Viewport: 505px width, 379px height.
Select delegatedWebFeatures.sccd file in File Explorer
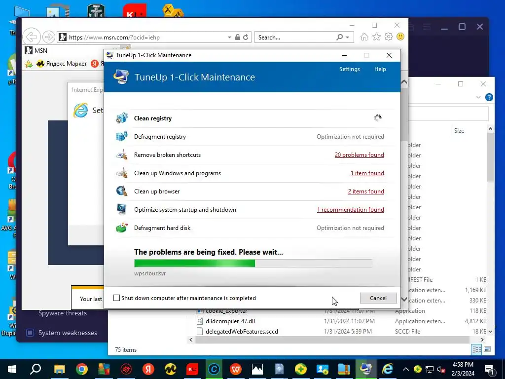coord(242,331)
